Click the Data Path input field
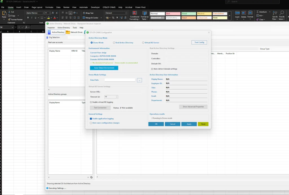The height and width of the screenshot is (195, 289). [120, 80]
